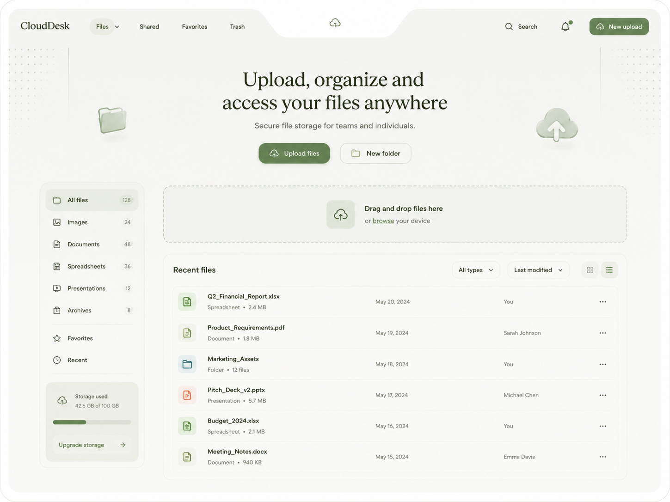Screen dimensions: 670x502
Task: Click the cloud upload icon in drop zone
Action: point(341,214)
